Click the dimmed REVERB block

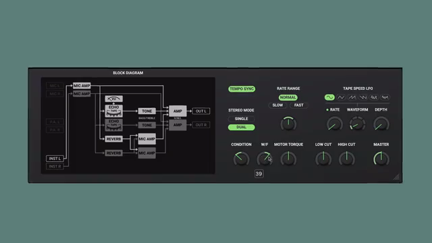click(114, 153)
